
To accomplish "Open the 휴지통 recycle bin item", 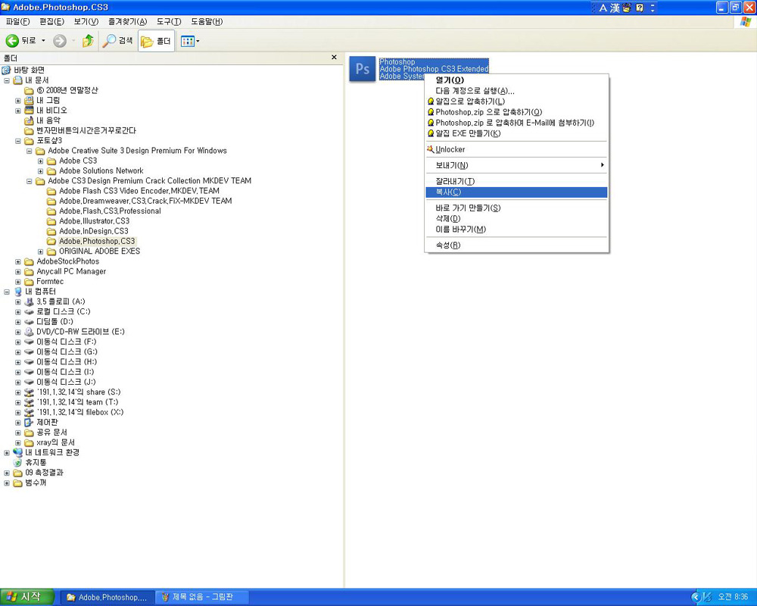I will point(36,463).
